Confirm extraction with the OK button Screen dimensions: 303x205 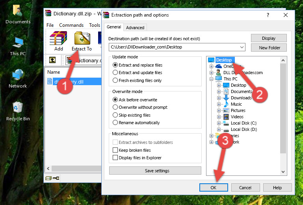[x=214, y=188]
